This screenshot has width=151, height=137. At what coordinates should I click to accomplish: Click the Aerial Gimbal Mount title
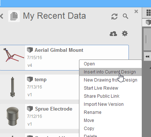pyautogui.click(x=59, y=50)
